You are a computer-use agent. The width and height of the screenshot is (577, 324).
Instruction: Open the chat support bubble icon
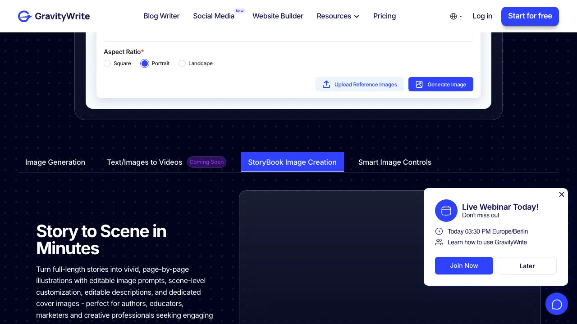pyautogui.click(x=557, y=304)
